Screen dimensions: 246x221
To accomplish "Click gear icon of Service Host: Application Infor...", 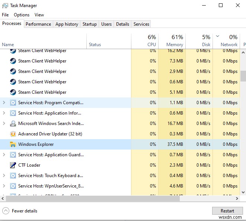I will [13, 113].
